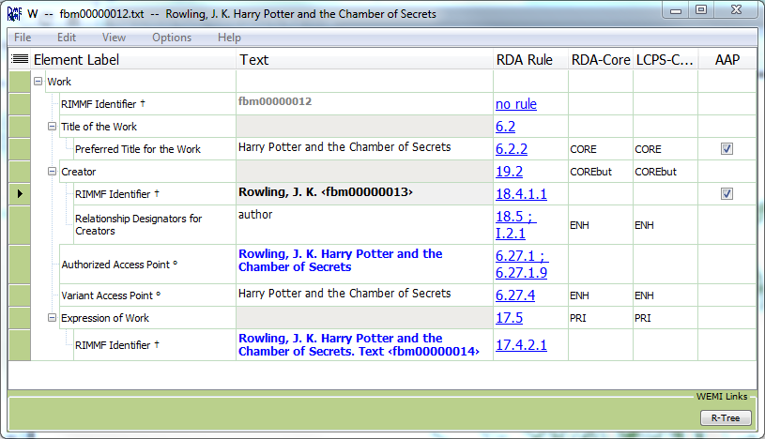Open RDA rule 19.2 link
765x439 pixels.
(x=510, y=172)
